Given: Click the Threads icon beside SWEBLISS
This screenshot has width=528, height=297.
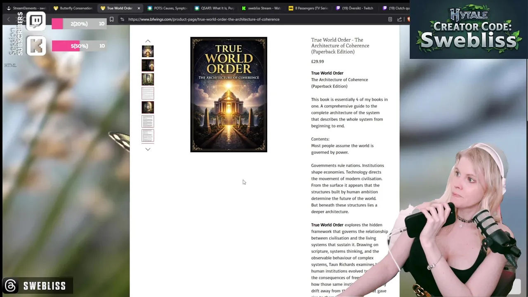Looking at the screenshot, I should 11,286.
